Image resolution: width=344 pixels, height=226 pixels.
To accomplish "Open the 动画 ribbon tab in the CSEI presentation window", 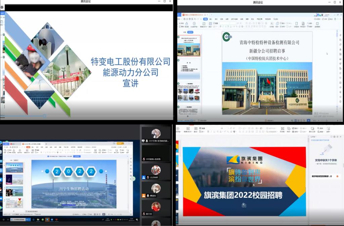I will (227, 19).
